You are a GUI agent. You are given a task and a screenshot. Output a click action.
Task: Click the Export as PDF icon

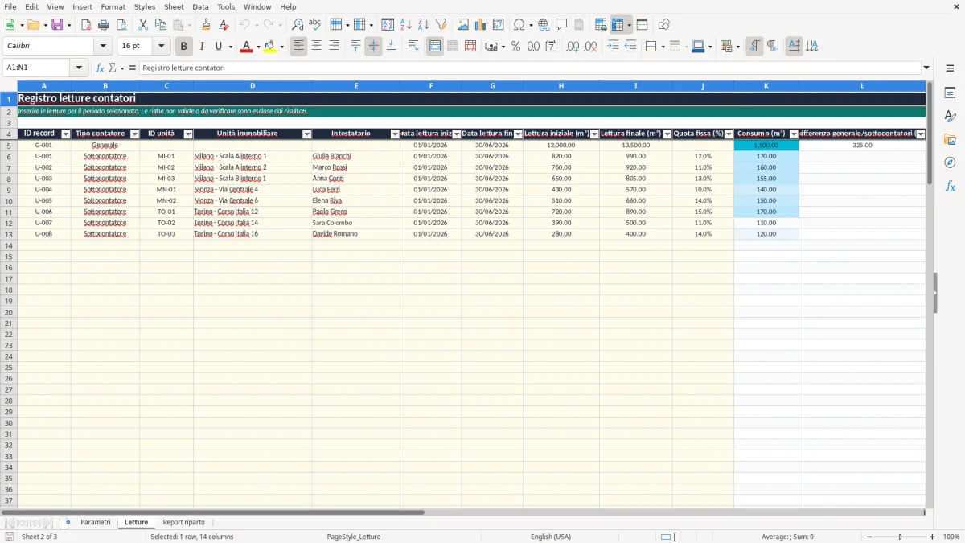point(86,25)
